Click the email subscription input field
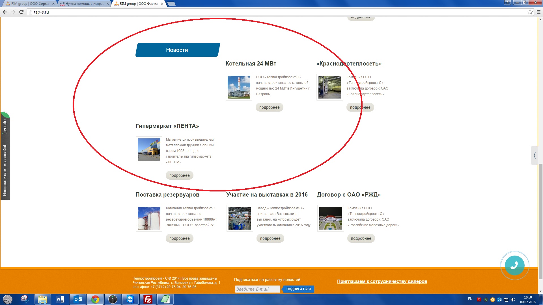The image size is (543, 305). coord(257,289)
